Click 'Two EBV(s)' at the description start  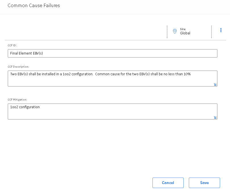pyautogui.click(x=19, y=74)
